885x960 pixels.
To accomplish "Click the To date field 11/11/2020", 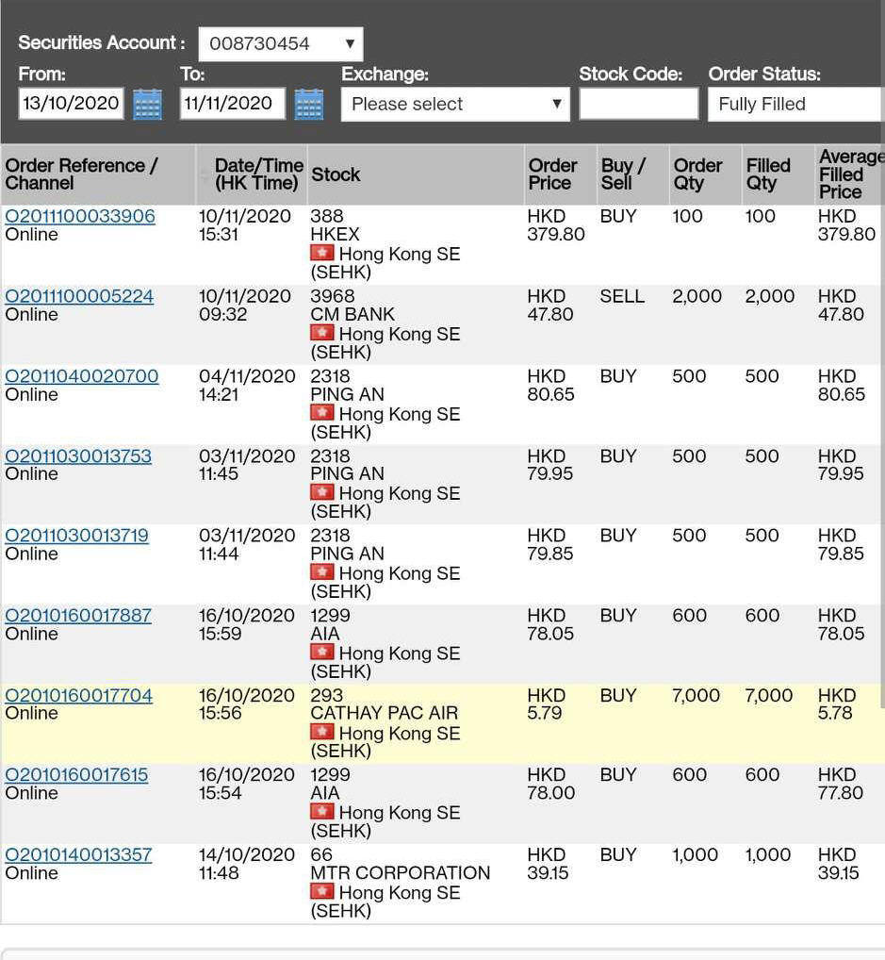I will (x=233, y=104).
